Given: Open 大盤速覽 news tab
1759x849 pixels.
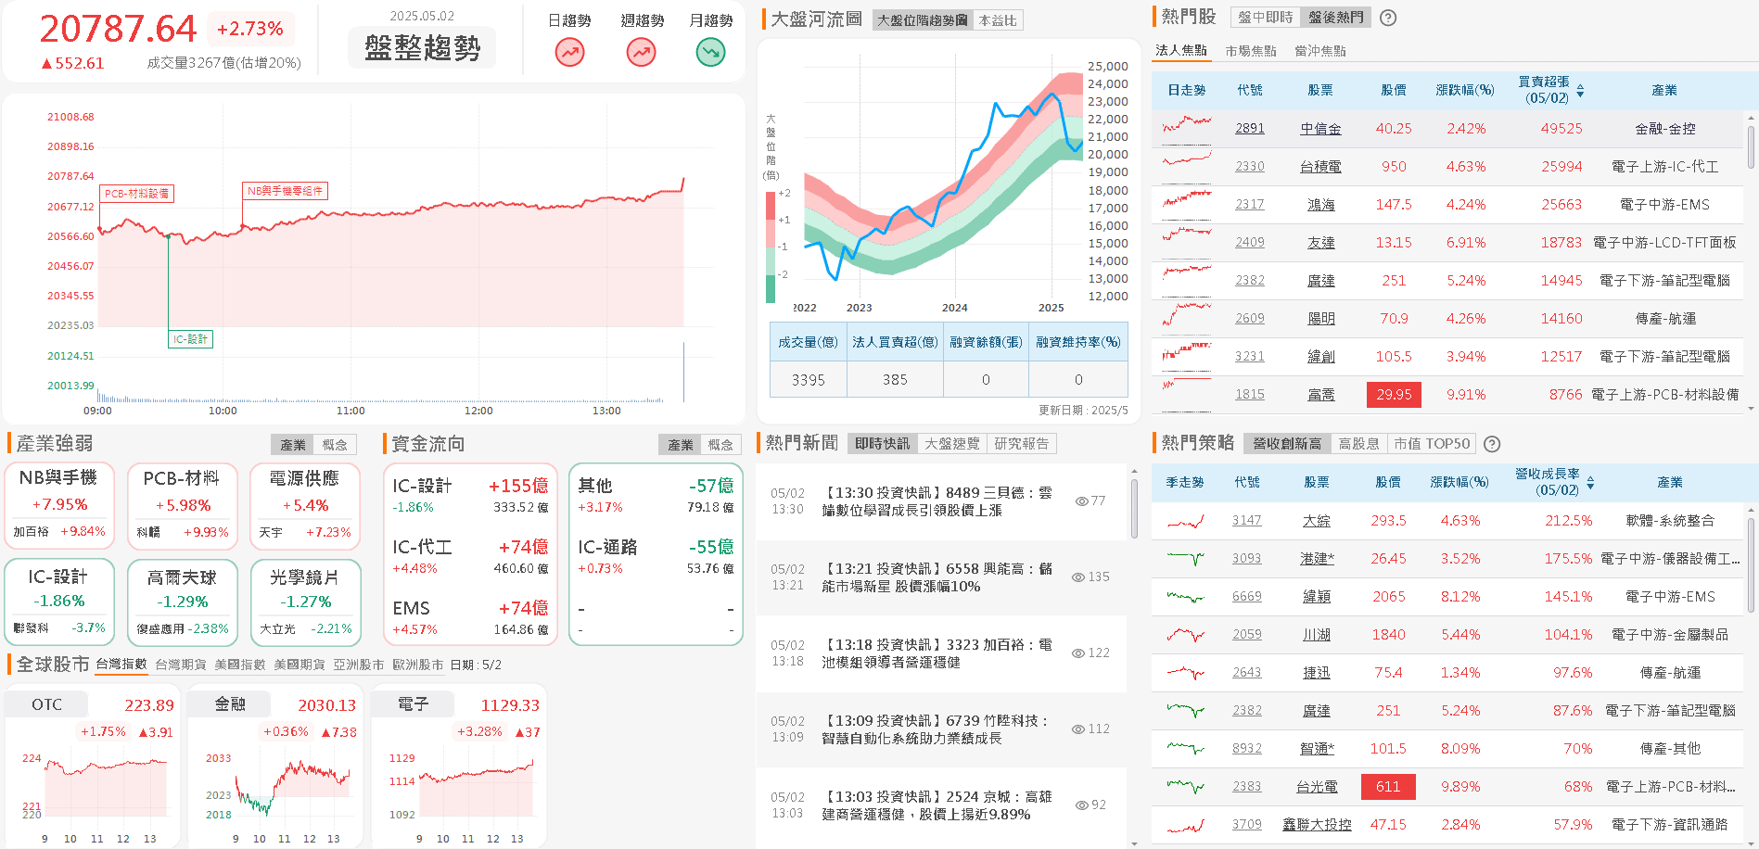Looking at the screenshot, I should [952, 444].
